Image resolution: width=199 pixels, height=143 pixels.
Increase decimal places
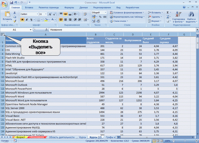94,21
